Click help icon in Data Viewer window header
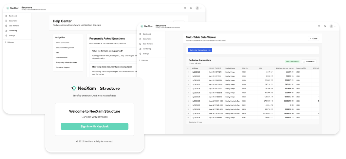The image size is (346, 159). point(319,26)
